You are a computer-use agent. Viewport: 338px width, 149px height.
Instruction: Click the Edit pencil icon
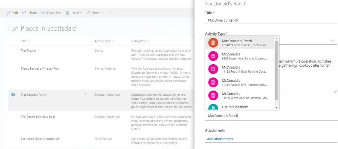click(x=8, y=13)
